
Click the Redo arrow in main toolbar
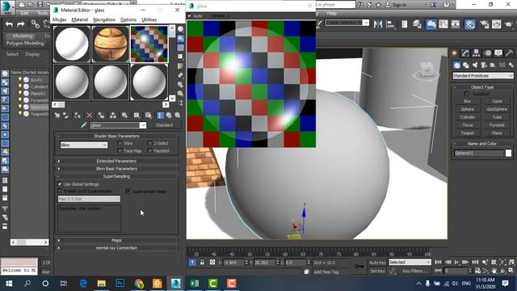tap(20, 24)
